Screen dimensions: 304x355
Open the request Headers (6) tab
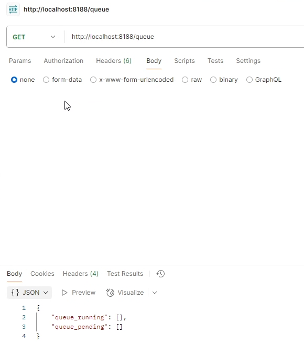click(x=114, y=61)
